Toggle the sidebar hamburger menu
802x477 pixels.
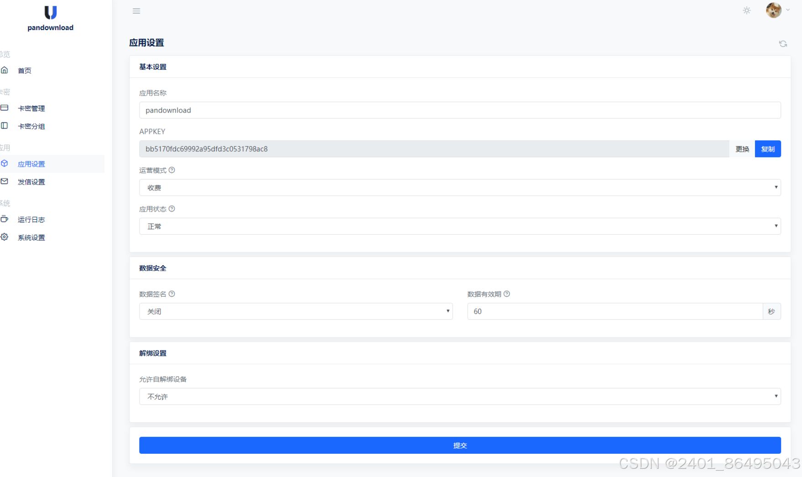click(x=136, y=11)
